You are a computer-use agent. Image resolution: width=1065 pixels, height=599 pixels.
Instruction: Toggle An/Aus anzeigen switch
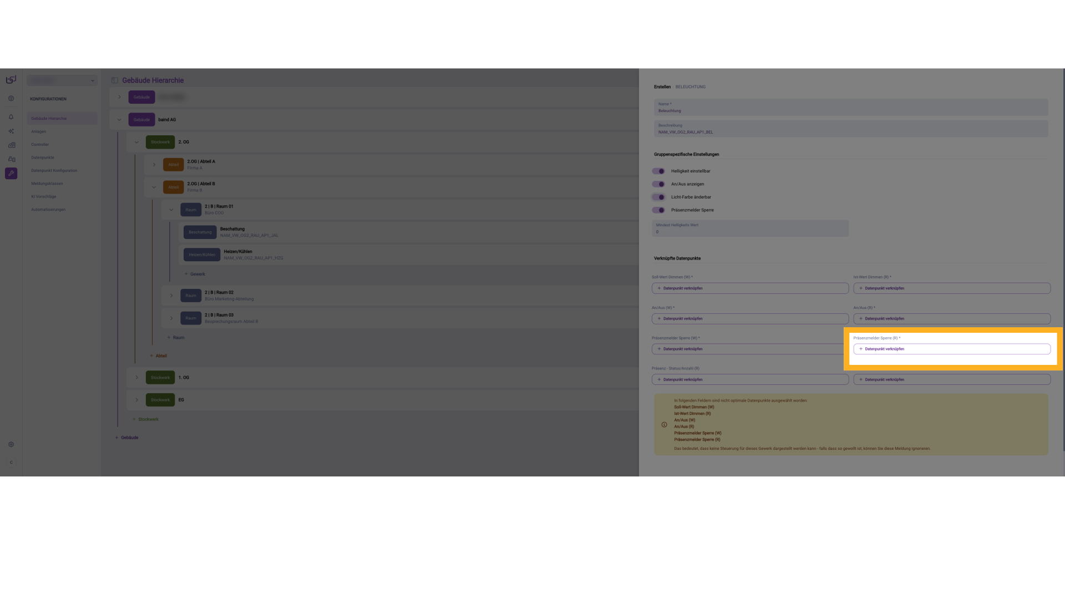pos(658,184)
